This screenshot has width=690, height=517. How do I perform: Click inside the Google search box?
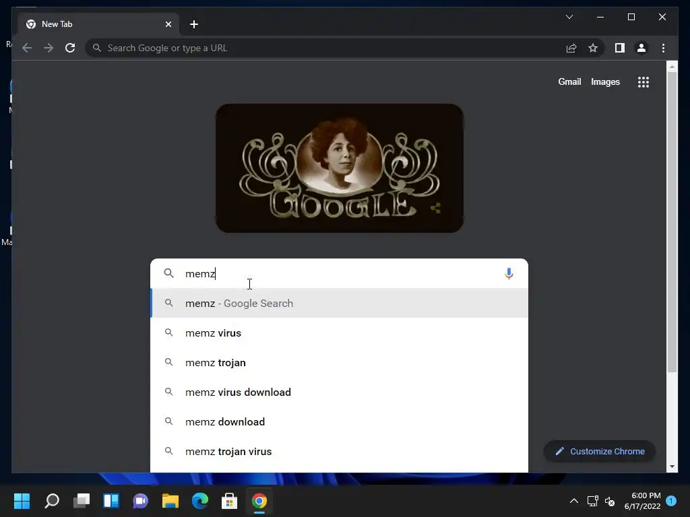point(339,273)
